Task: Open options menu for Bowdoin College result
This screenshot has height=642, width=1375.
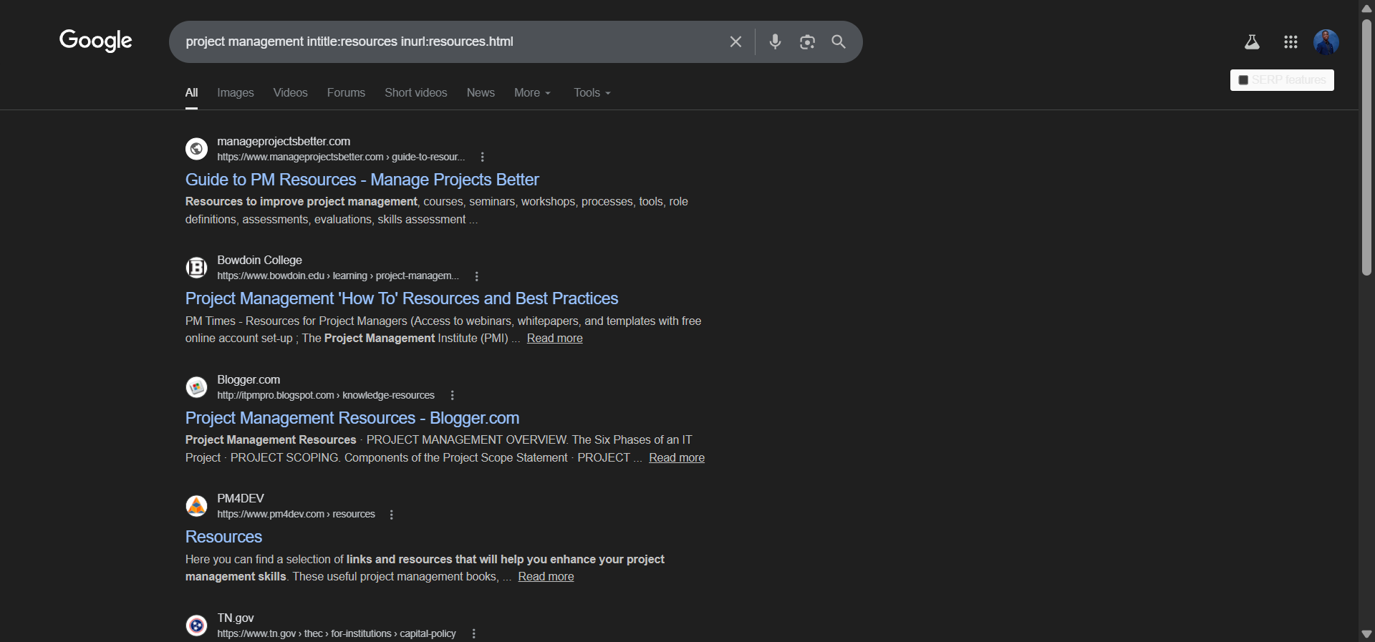Action: coord(476,276)
